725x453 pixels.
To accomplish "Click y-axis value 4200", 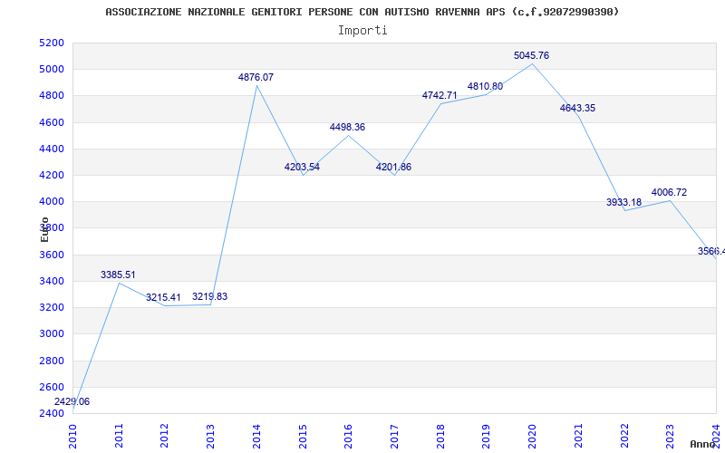I will [53, 175].
